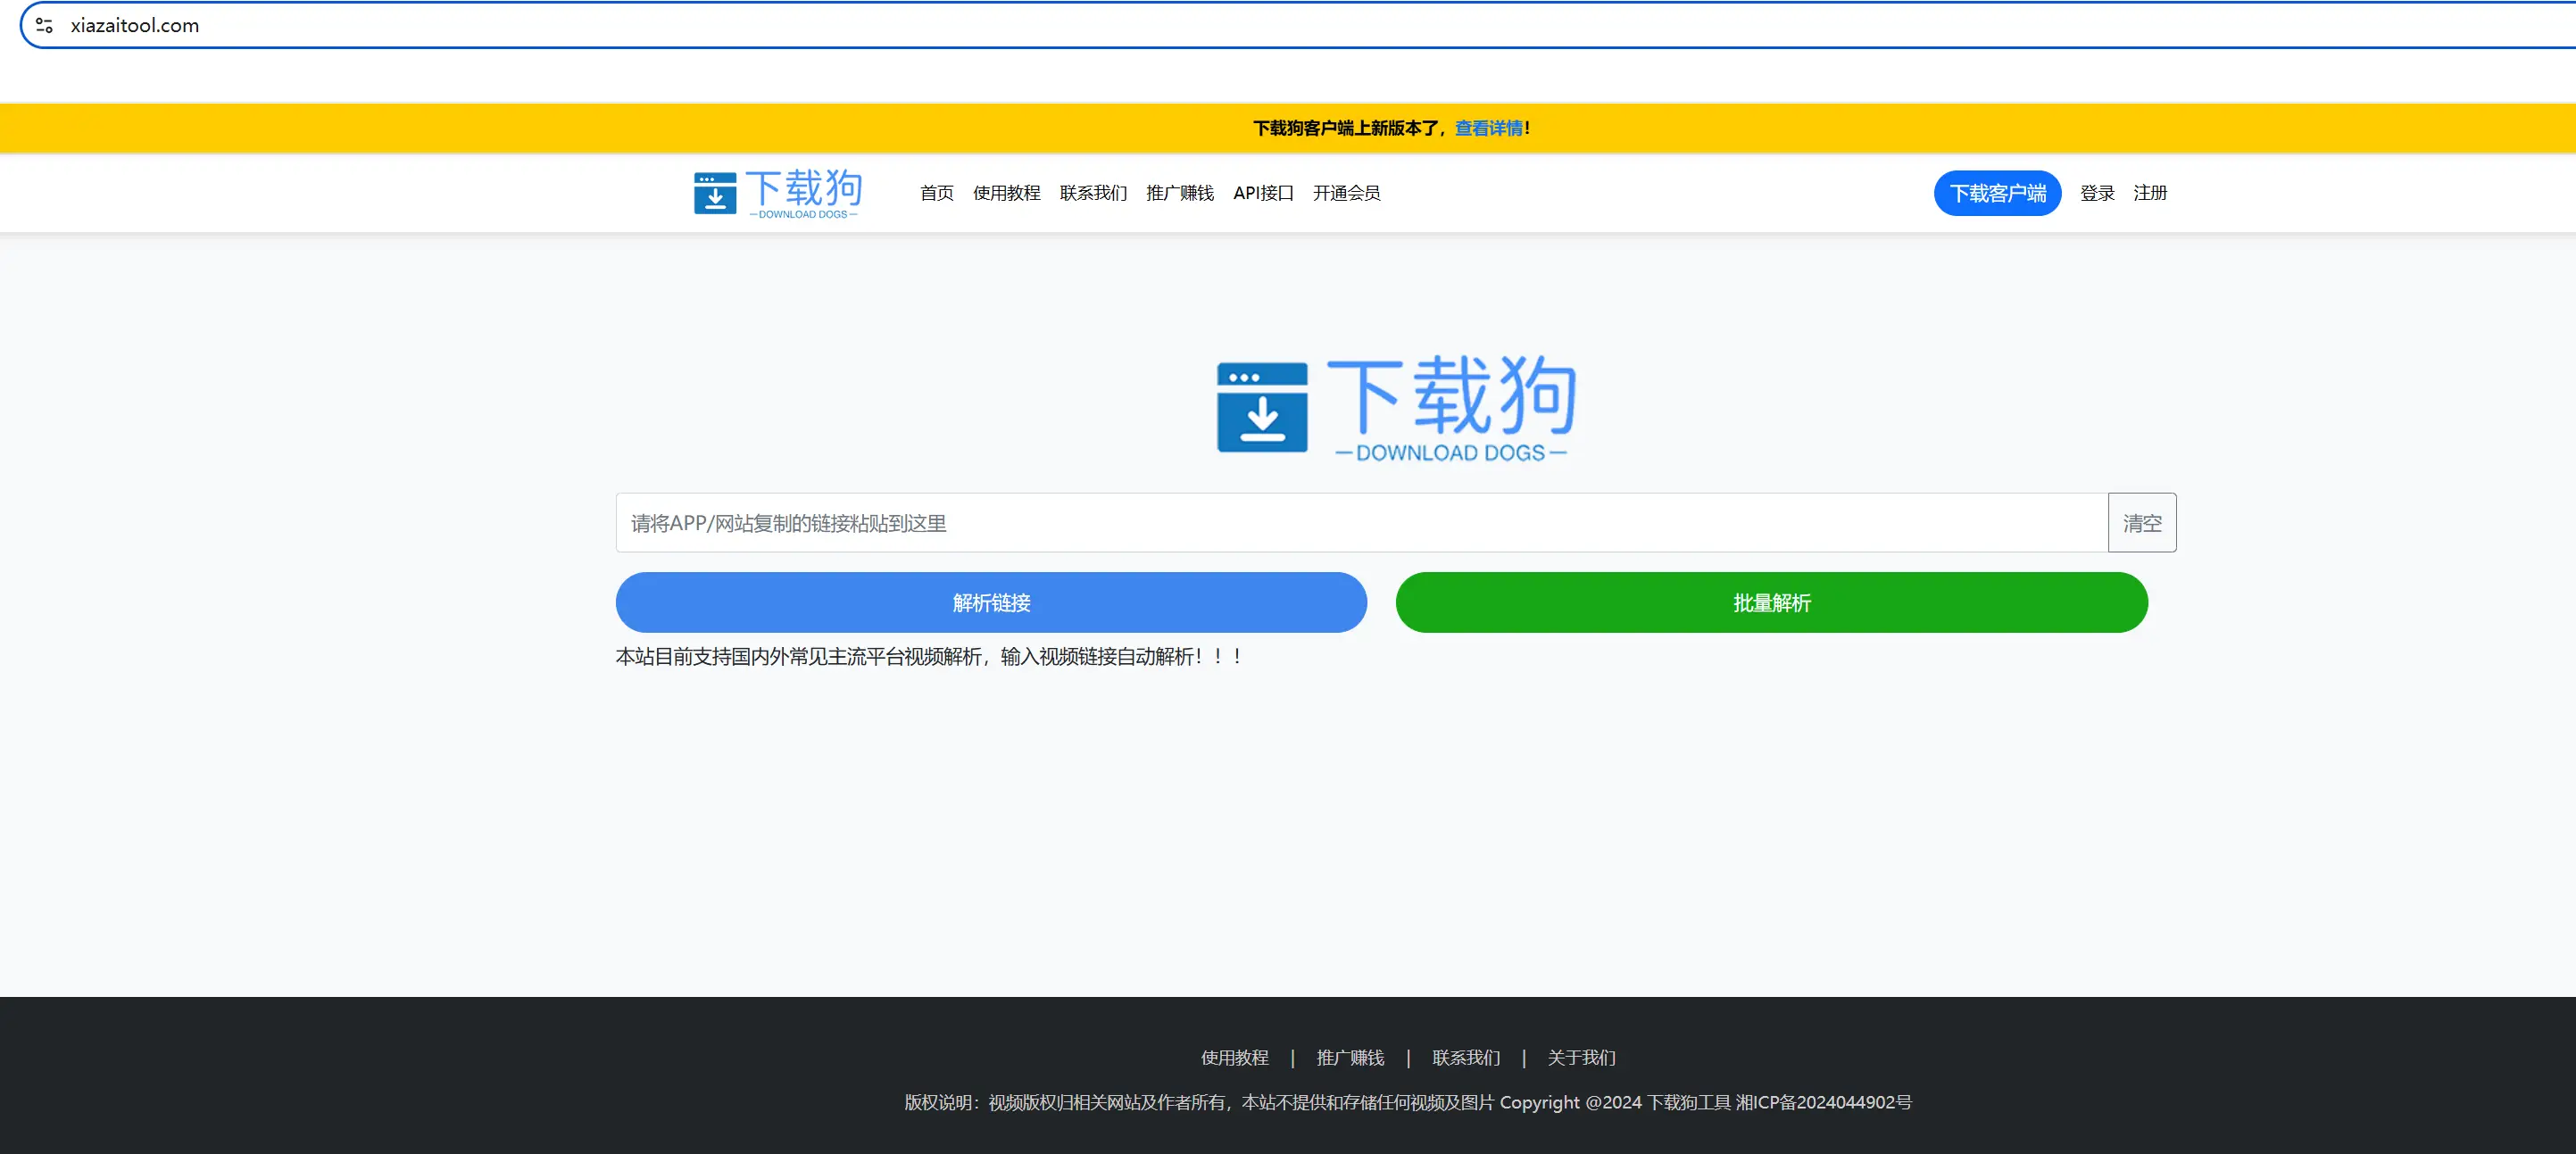The height and width of the screenshot is (1154, 2576).
Task: Open the 开通会员 navigation item
Action: (x=1346, y=193)
